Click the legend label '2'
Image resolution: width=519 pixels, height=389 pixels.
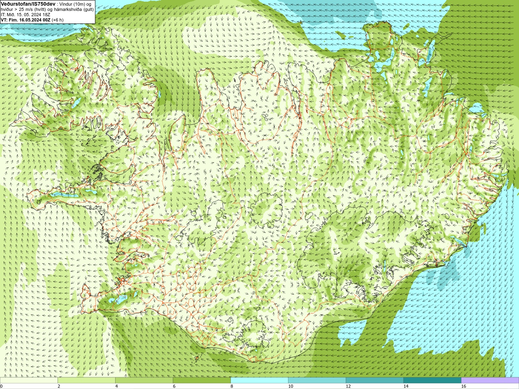click(59, 386)
